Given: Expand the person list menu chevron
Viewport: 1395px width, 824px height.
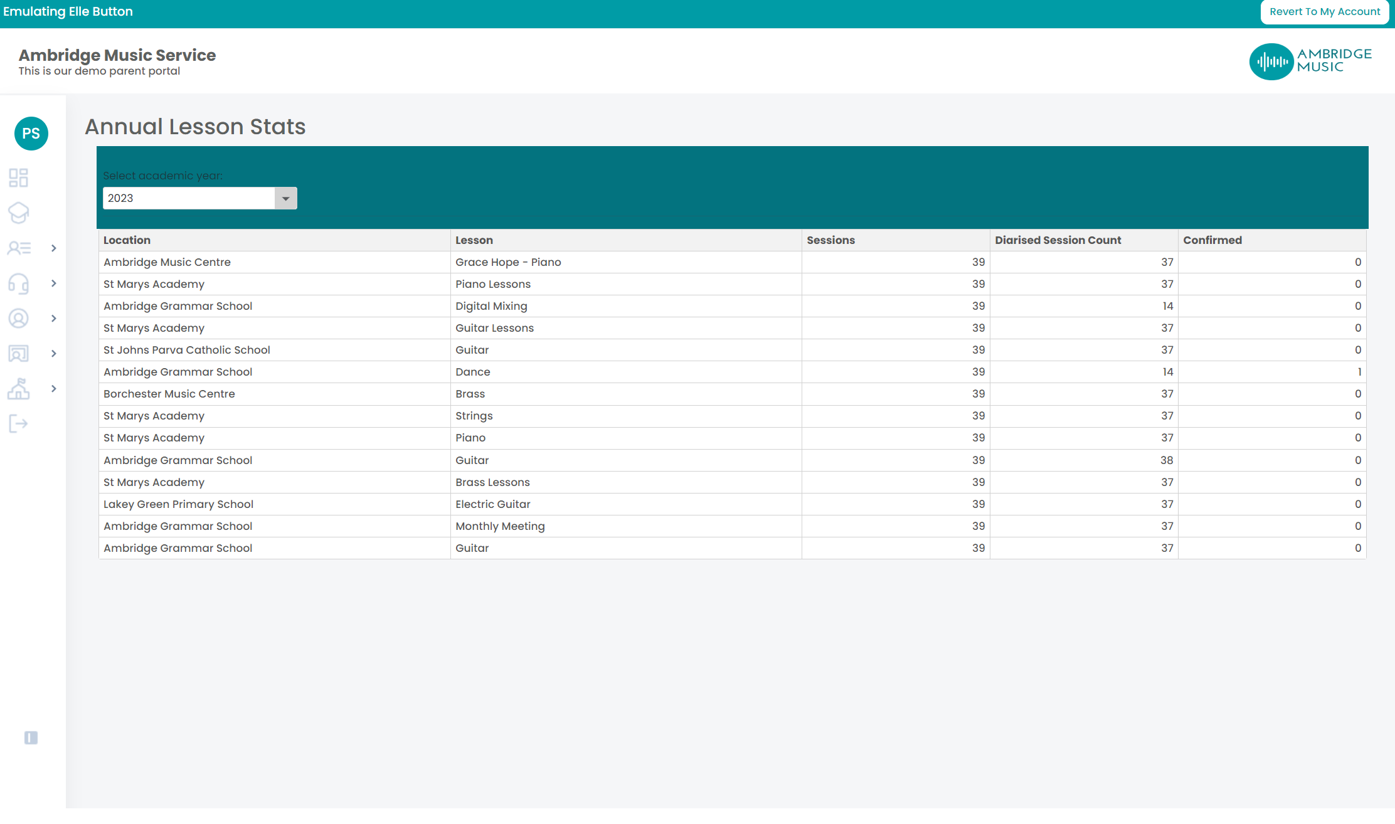Looking at the screenshot, I should click(54, 248).
